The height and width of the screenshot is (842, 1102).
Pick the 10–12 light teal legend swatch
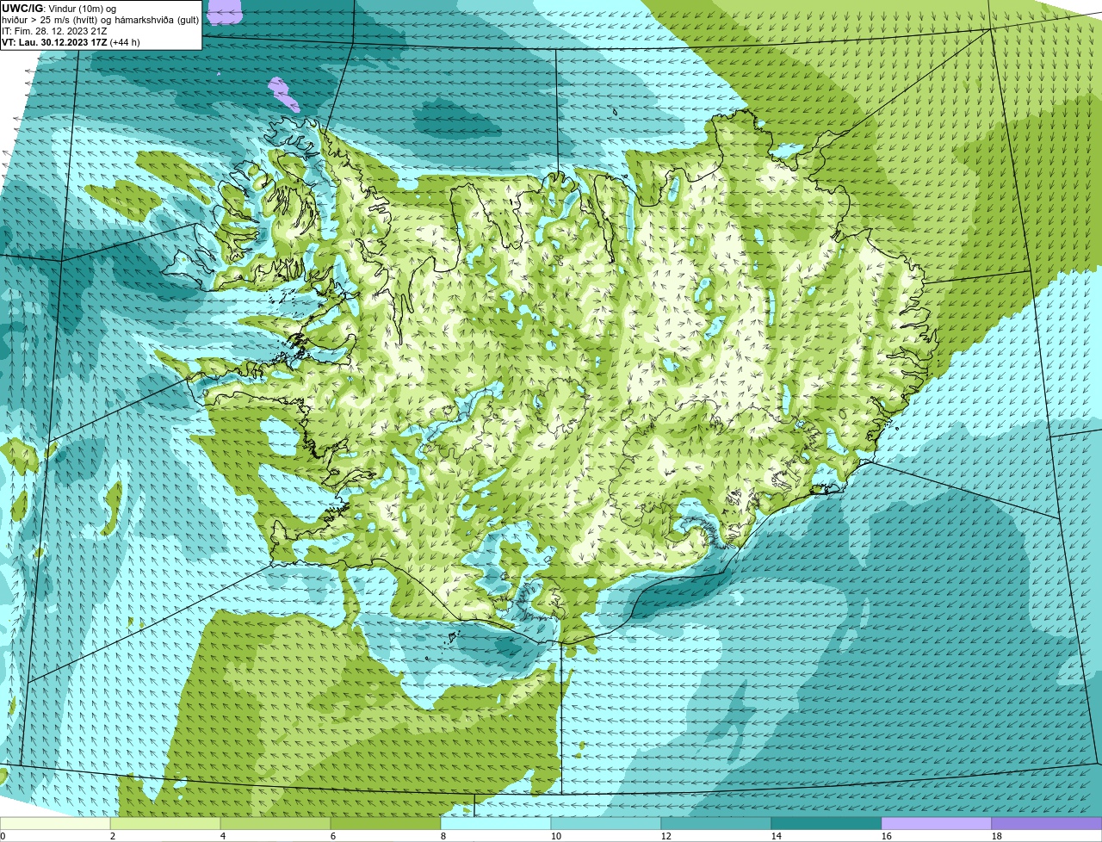606,824
